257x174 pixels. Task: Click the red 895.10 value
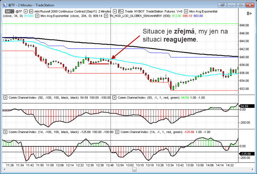tap(187, 16)
